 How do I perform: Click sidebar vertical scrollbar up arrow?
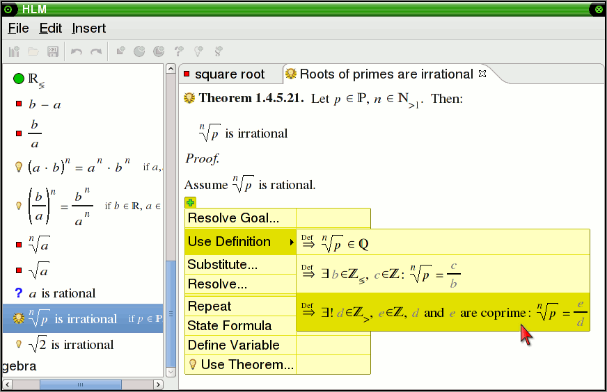(171, 69)
